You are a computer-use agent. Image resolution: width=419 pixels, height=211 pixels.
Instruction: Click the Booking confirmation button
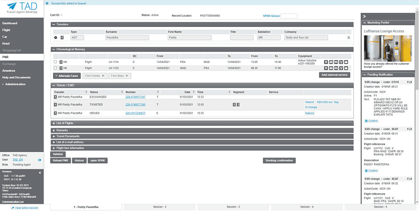279,160
